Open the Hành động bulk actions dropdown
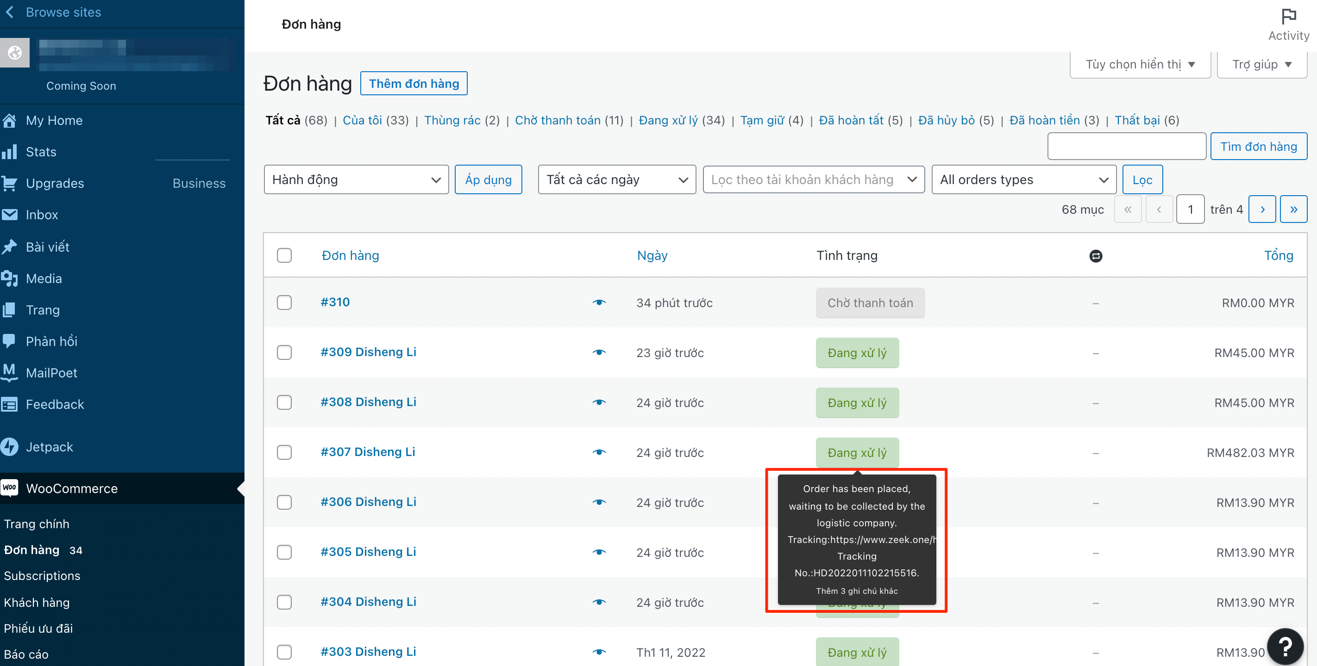The image size is (1317, 666). tap(357, 180)
